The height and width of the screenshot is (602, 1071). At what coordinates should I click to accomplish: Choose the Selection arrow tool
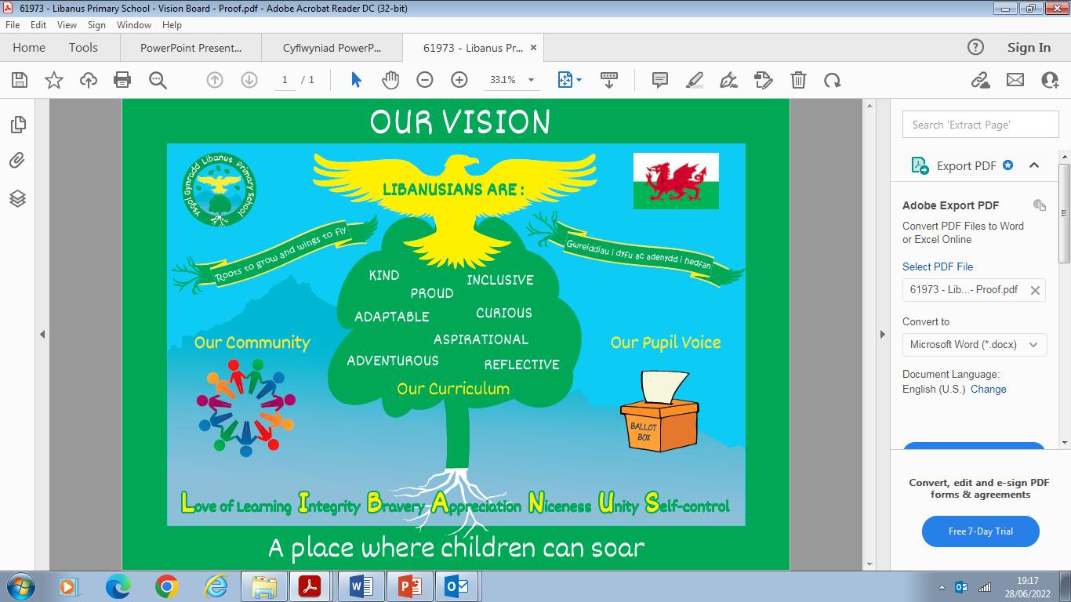tap(356, 80)
